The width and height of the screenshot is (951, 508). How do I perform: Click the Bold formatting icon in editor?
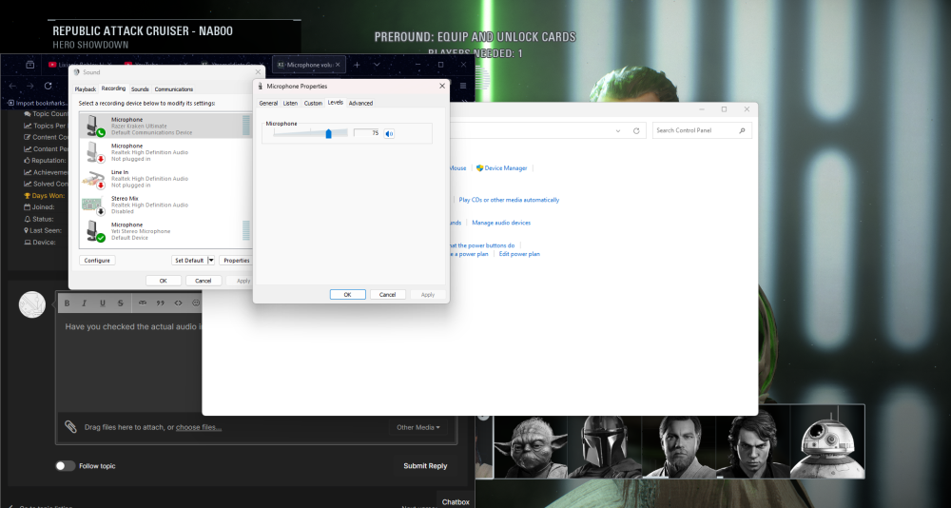(67, 303)
